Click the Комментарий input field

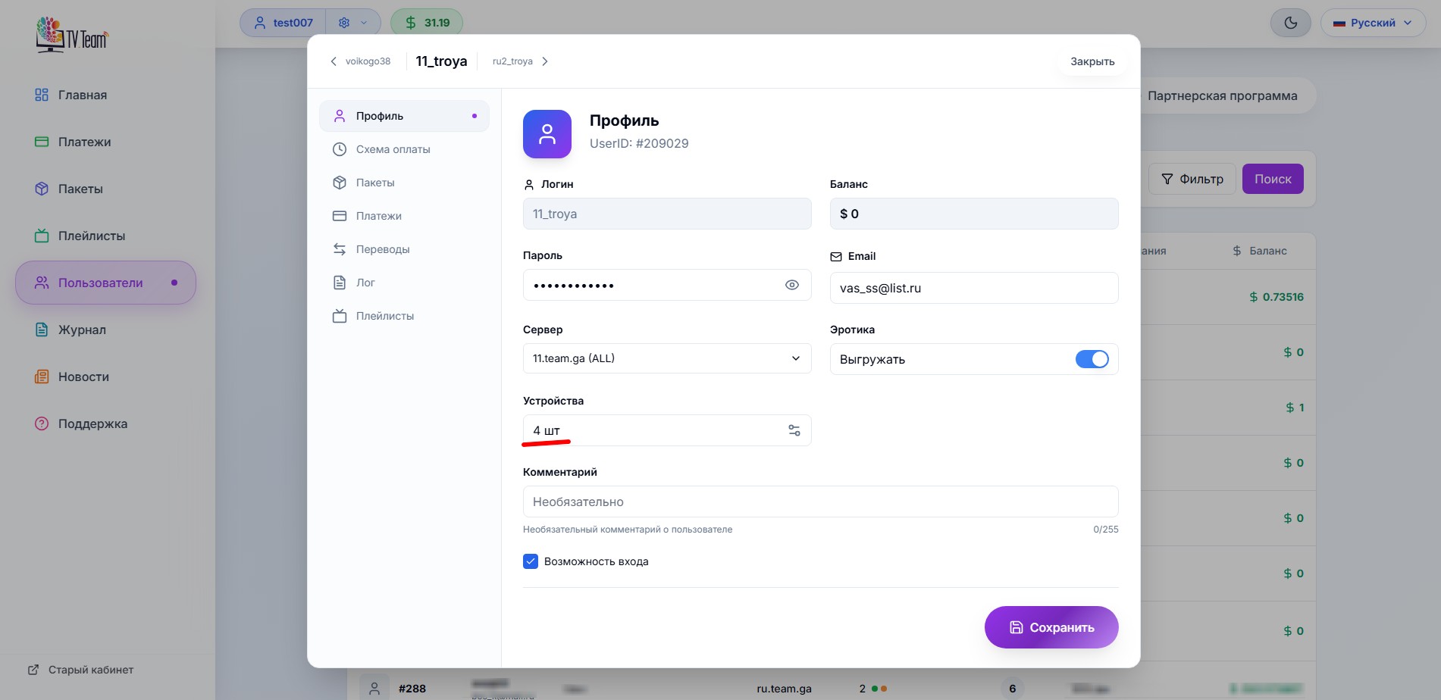click(x=820, y=502)
